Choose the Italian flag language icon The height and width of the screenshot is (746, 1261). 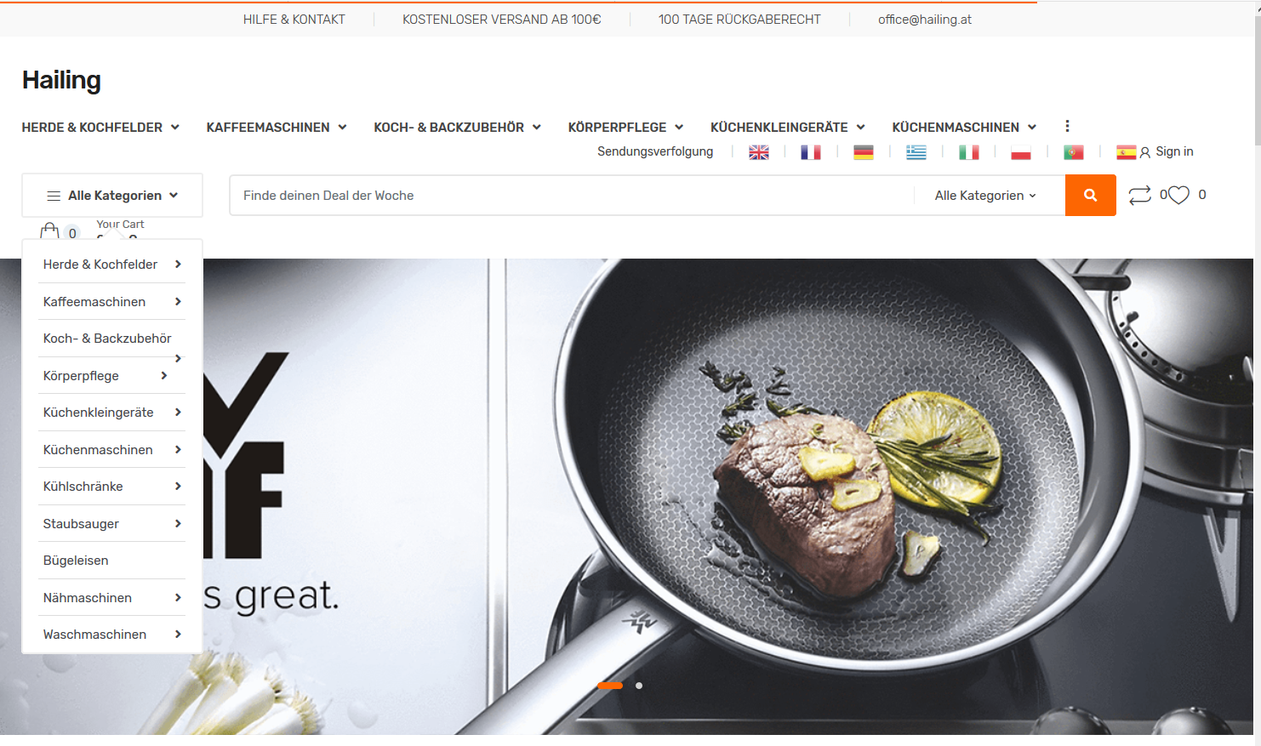[968, 152]
